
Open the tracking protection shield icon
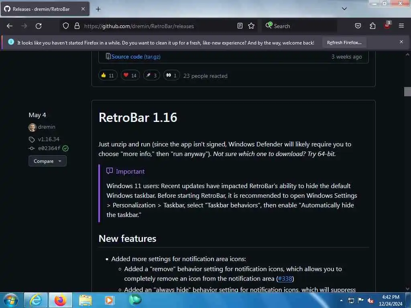(x=66, y=26)
